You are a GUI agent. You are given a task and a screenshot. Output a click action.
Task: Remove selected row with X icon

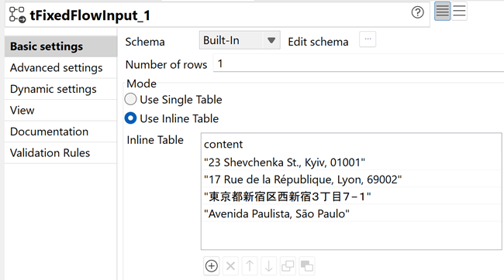pyautogui.click(x=230, y=266)
